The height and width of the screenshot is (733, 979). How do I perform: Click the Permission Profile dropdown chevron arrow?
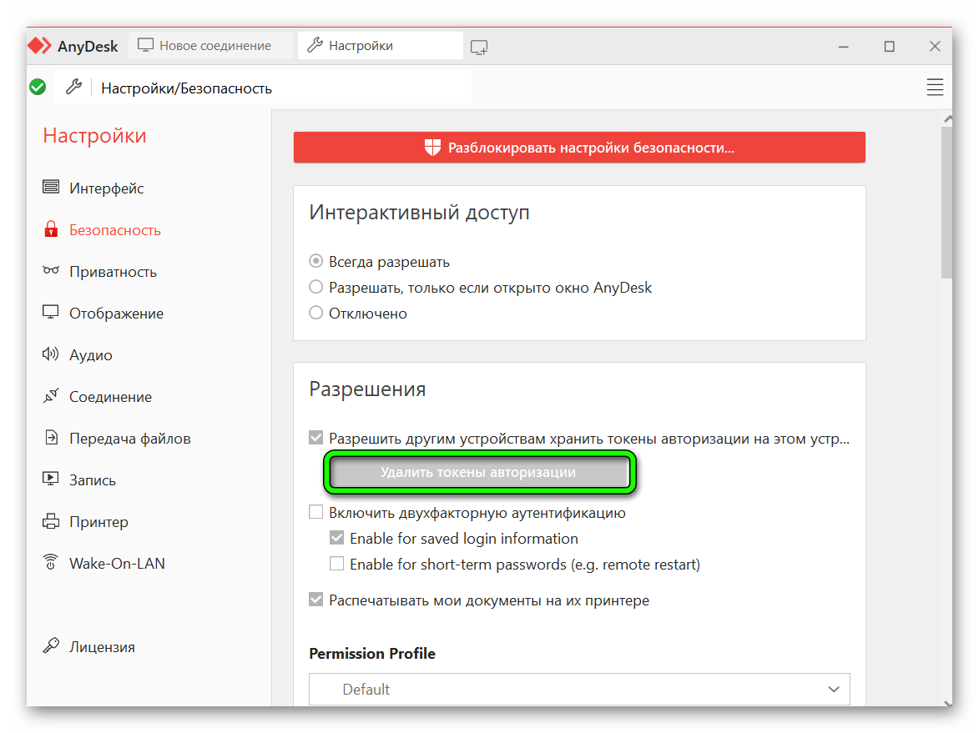(834, 690)
